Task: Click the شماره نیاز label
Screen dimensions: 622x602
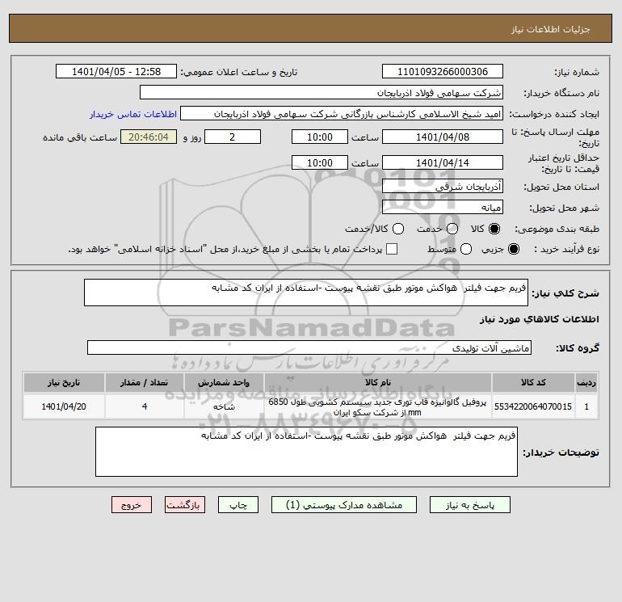Action: [577, 72]
